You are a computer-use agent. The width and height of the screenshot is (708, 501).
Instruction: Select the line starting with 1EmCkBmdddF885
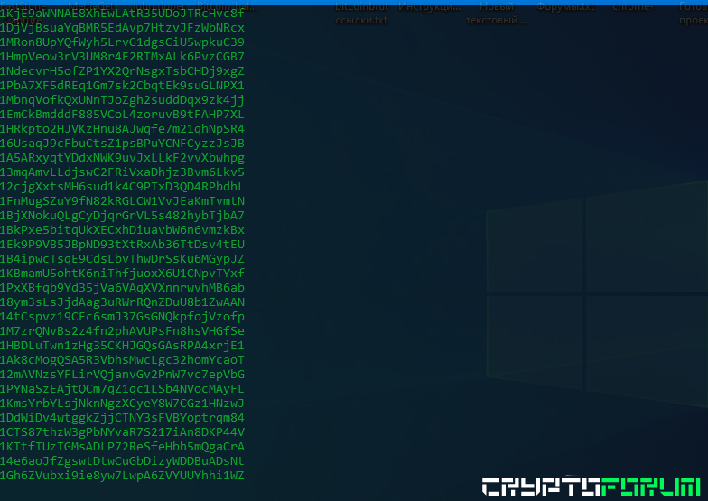[122, 114]
